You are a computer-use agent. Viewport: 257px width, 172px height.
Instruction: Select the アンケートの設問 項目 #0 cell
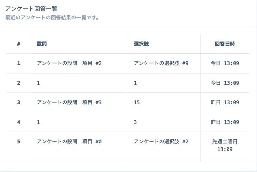pyautogui.click(x=69, y=142)
